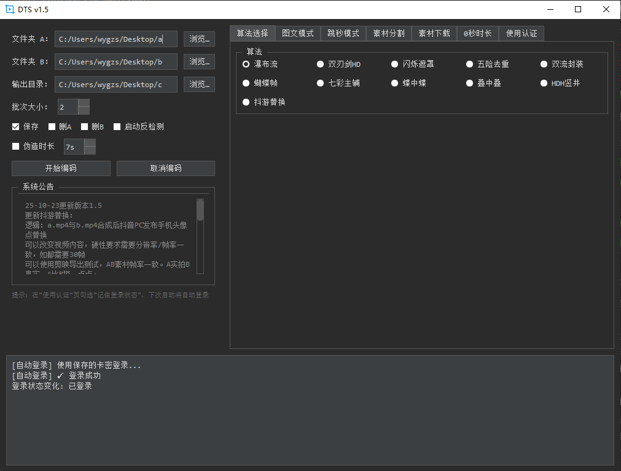The image size is (621, 471).
Task: Enable the 删A checkbox
Action: click(x=52, y=127)
